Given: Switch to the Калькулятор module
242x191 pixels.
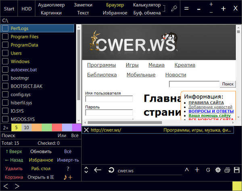Looking at the screenshot, I should pos(147,5).
